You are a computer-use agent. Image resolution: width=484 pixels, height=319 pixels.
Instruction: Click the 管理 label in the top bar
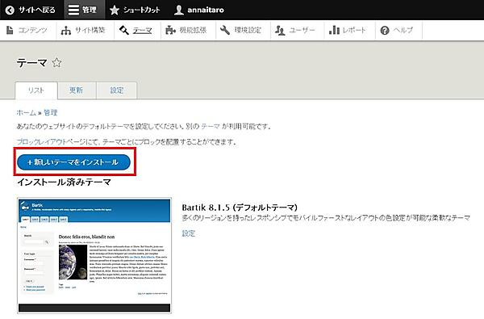pyautogui.click(x=90, y=10)
